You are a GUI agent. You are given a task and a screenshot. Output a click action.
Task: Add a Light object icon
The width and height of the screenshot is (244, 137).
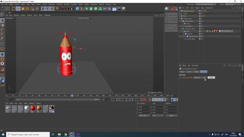click(x=124, y=9)
